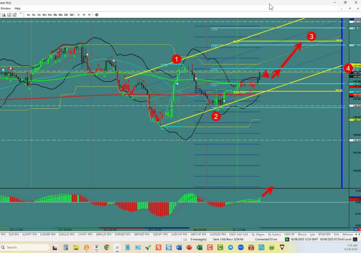Viewport: 361px width, 253px height.
Task: Select the Bitcoin tab
Action: 302,234
